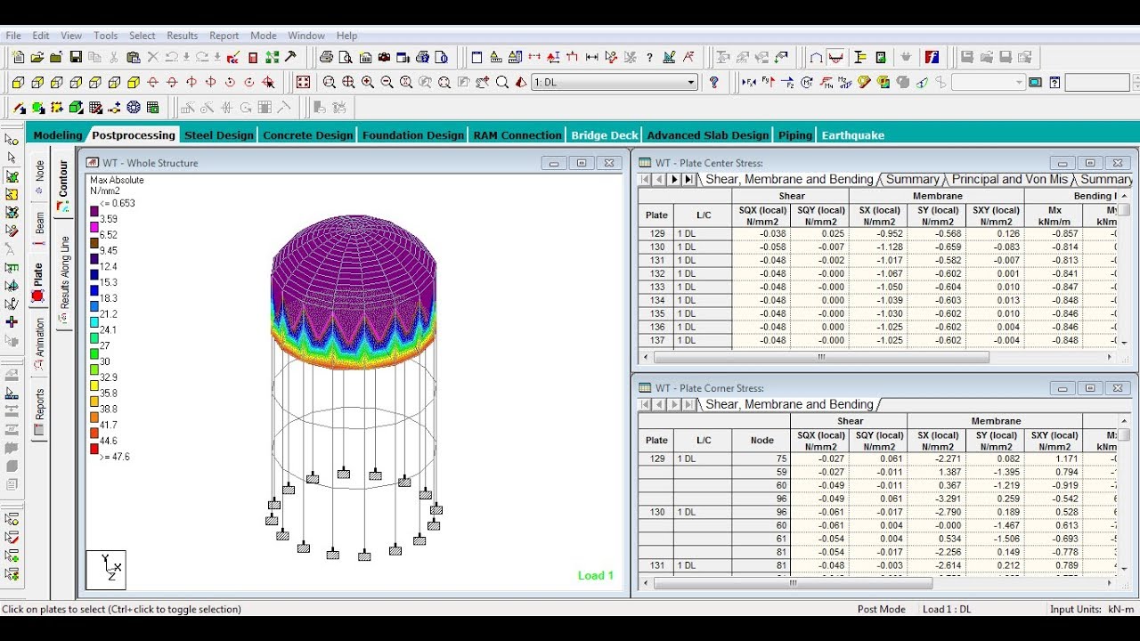Save the model with the floppy disk icon
This screenshot has width=1140, height=641.
click(76, 57)
